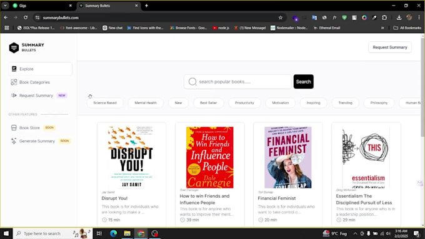Open the All Bookmarks folder

(407, 27)
